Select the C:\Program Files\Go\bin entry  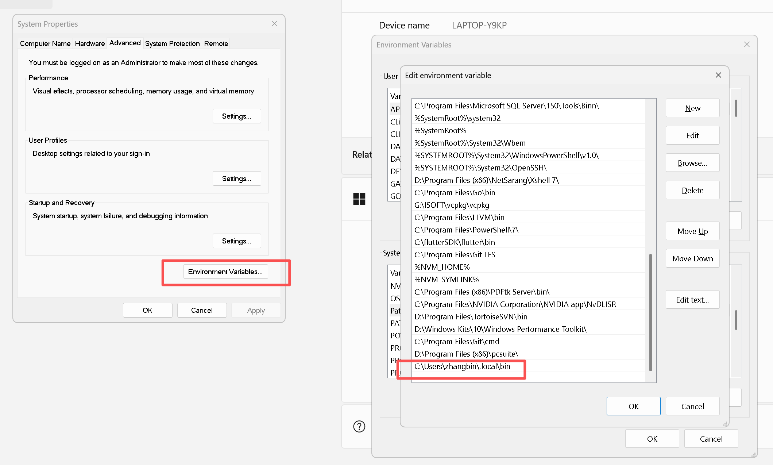coord(455,192)
